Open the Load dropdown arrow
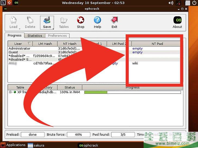The image size is (198, 148). pos(20,29)
